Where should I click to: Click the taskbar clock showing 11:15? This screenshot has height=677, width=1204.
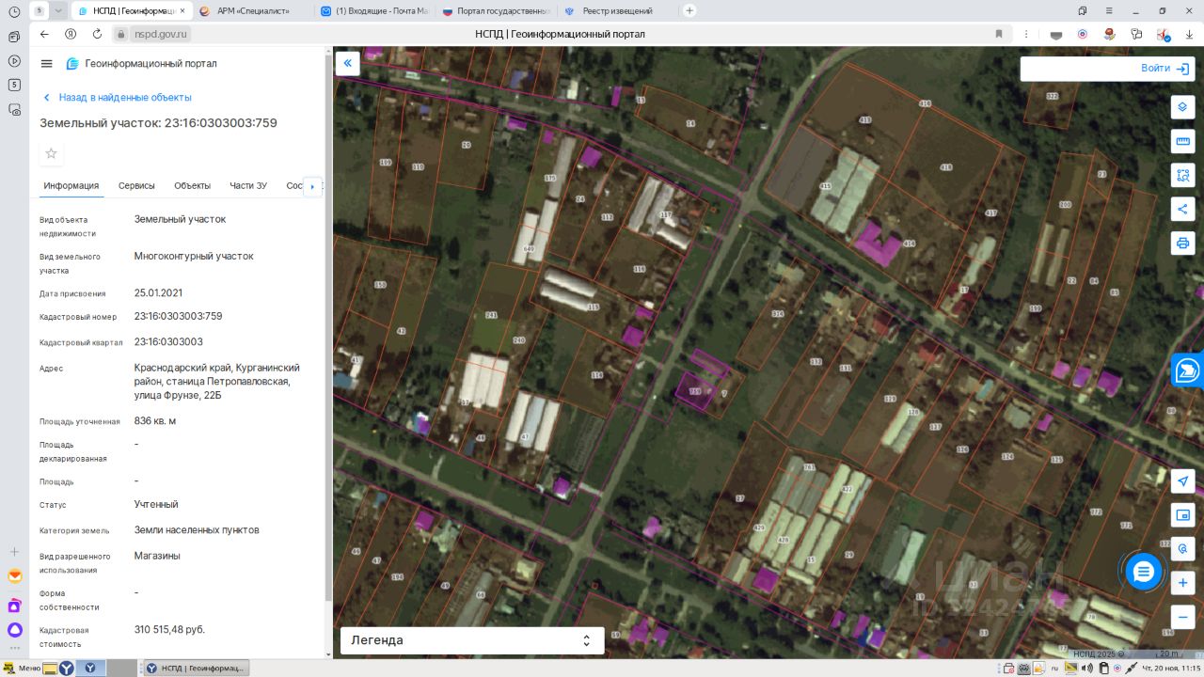1169,669
